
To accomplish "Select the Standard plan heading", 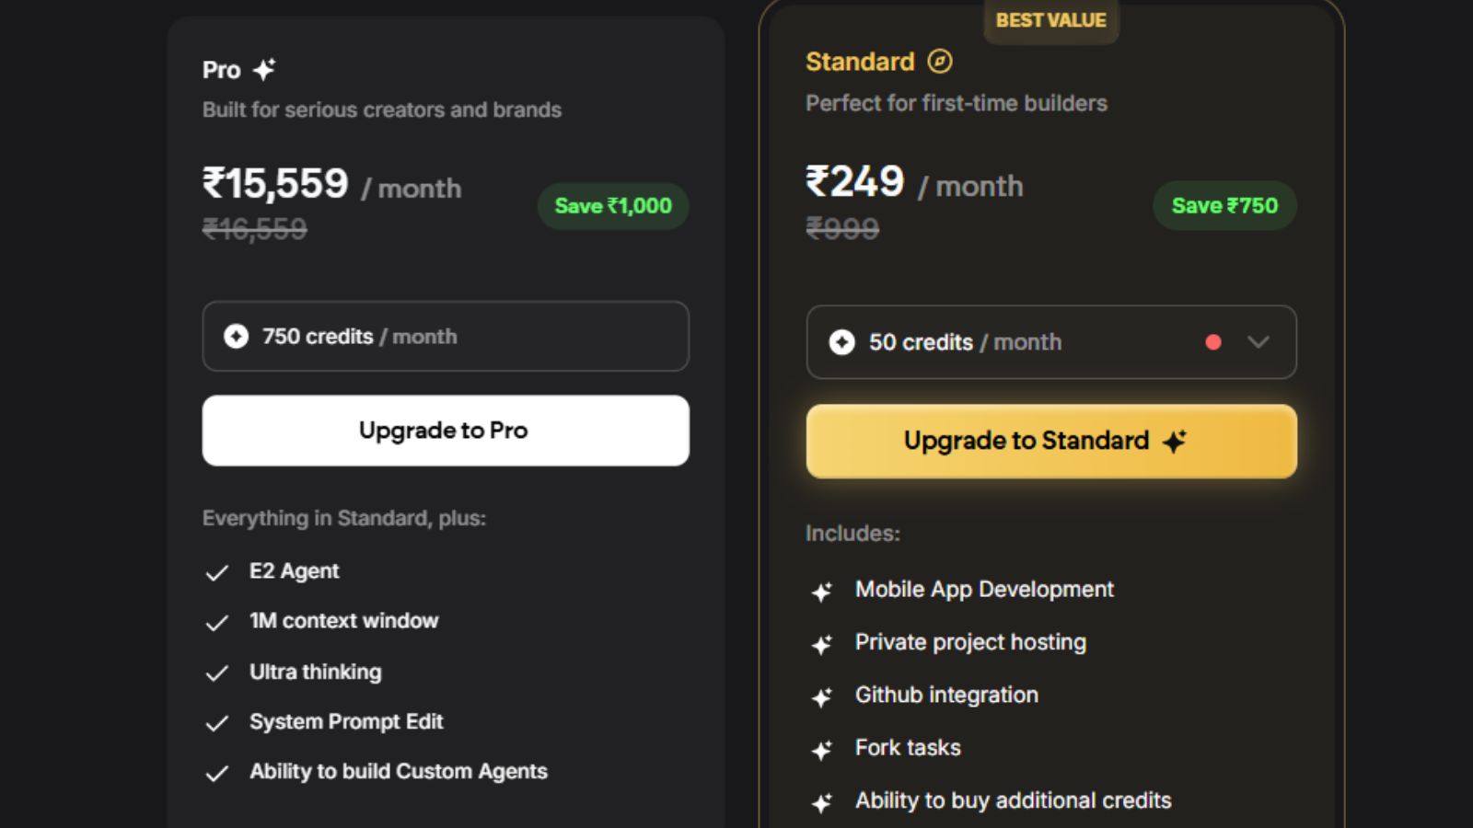I will [x=860, y=61].
